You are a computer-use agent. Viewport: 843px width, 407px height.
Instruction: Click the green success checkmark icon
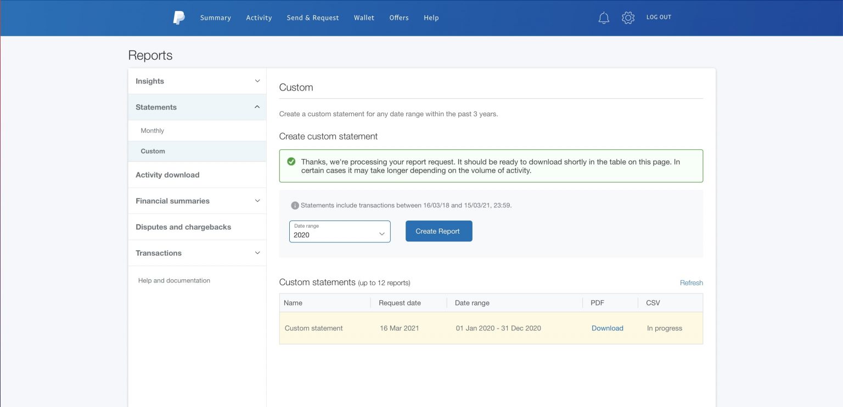pyautogui.click(x=291, y=162)
